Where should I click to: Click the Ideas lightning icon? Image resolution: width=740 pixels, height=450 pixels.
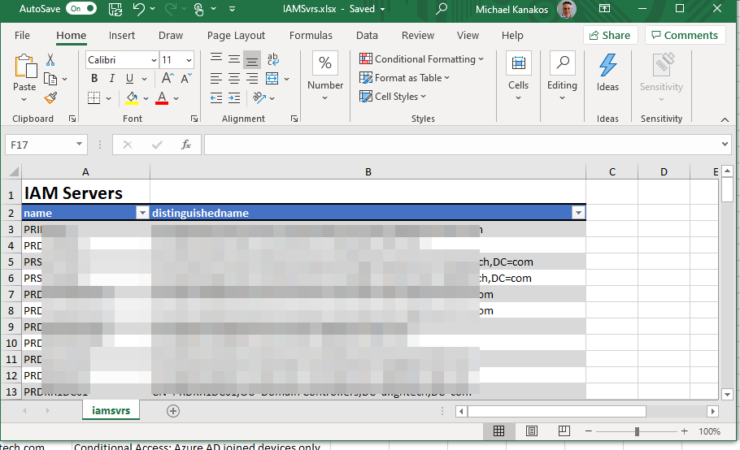[607, 66]
